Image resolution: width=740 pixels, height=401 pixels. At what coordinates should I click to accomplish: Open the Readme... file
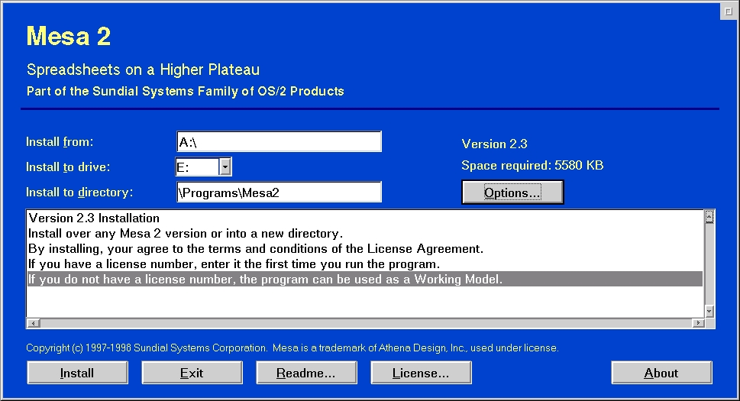coord(307,373)
